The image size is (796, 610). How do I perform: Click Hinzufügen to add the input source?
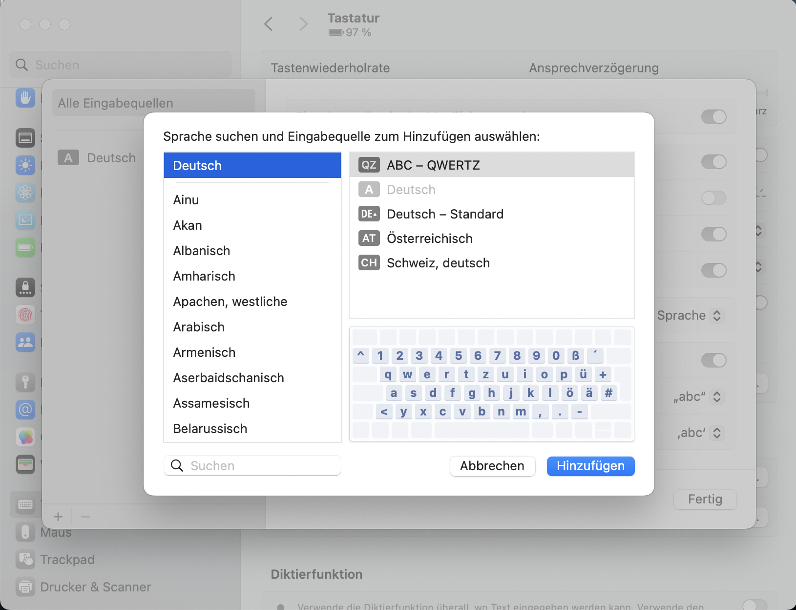point(590,466)
